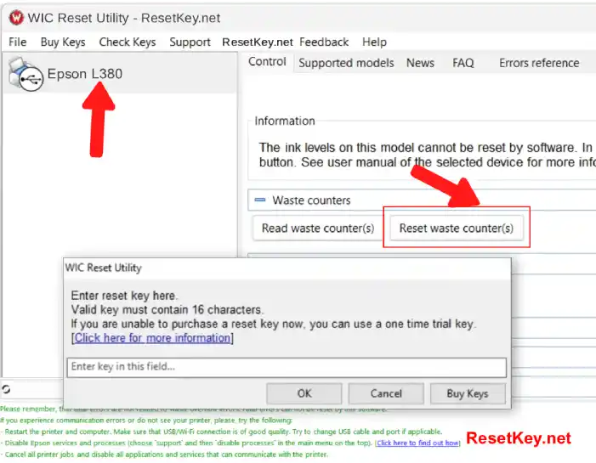The width and height of the screenshot is (596, 463).
Task: Switch to the FAQ tab
Action: click(x=463, y=63)
